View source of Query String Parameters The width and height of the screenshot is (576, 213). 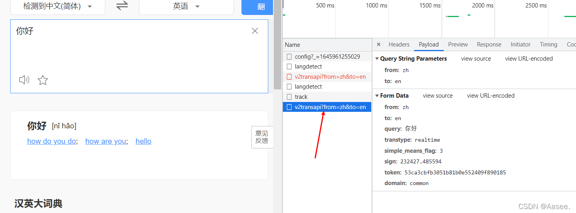(476, 59)
